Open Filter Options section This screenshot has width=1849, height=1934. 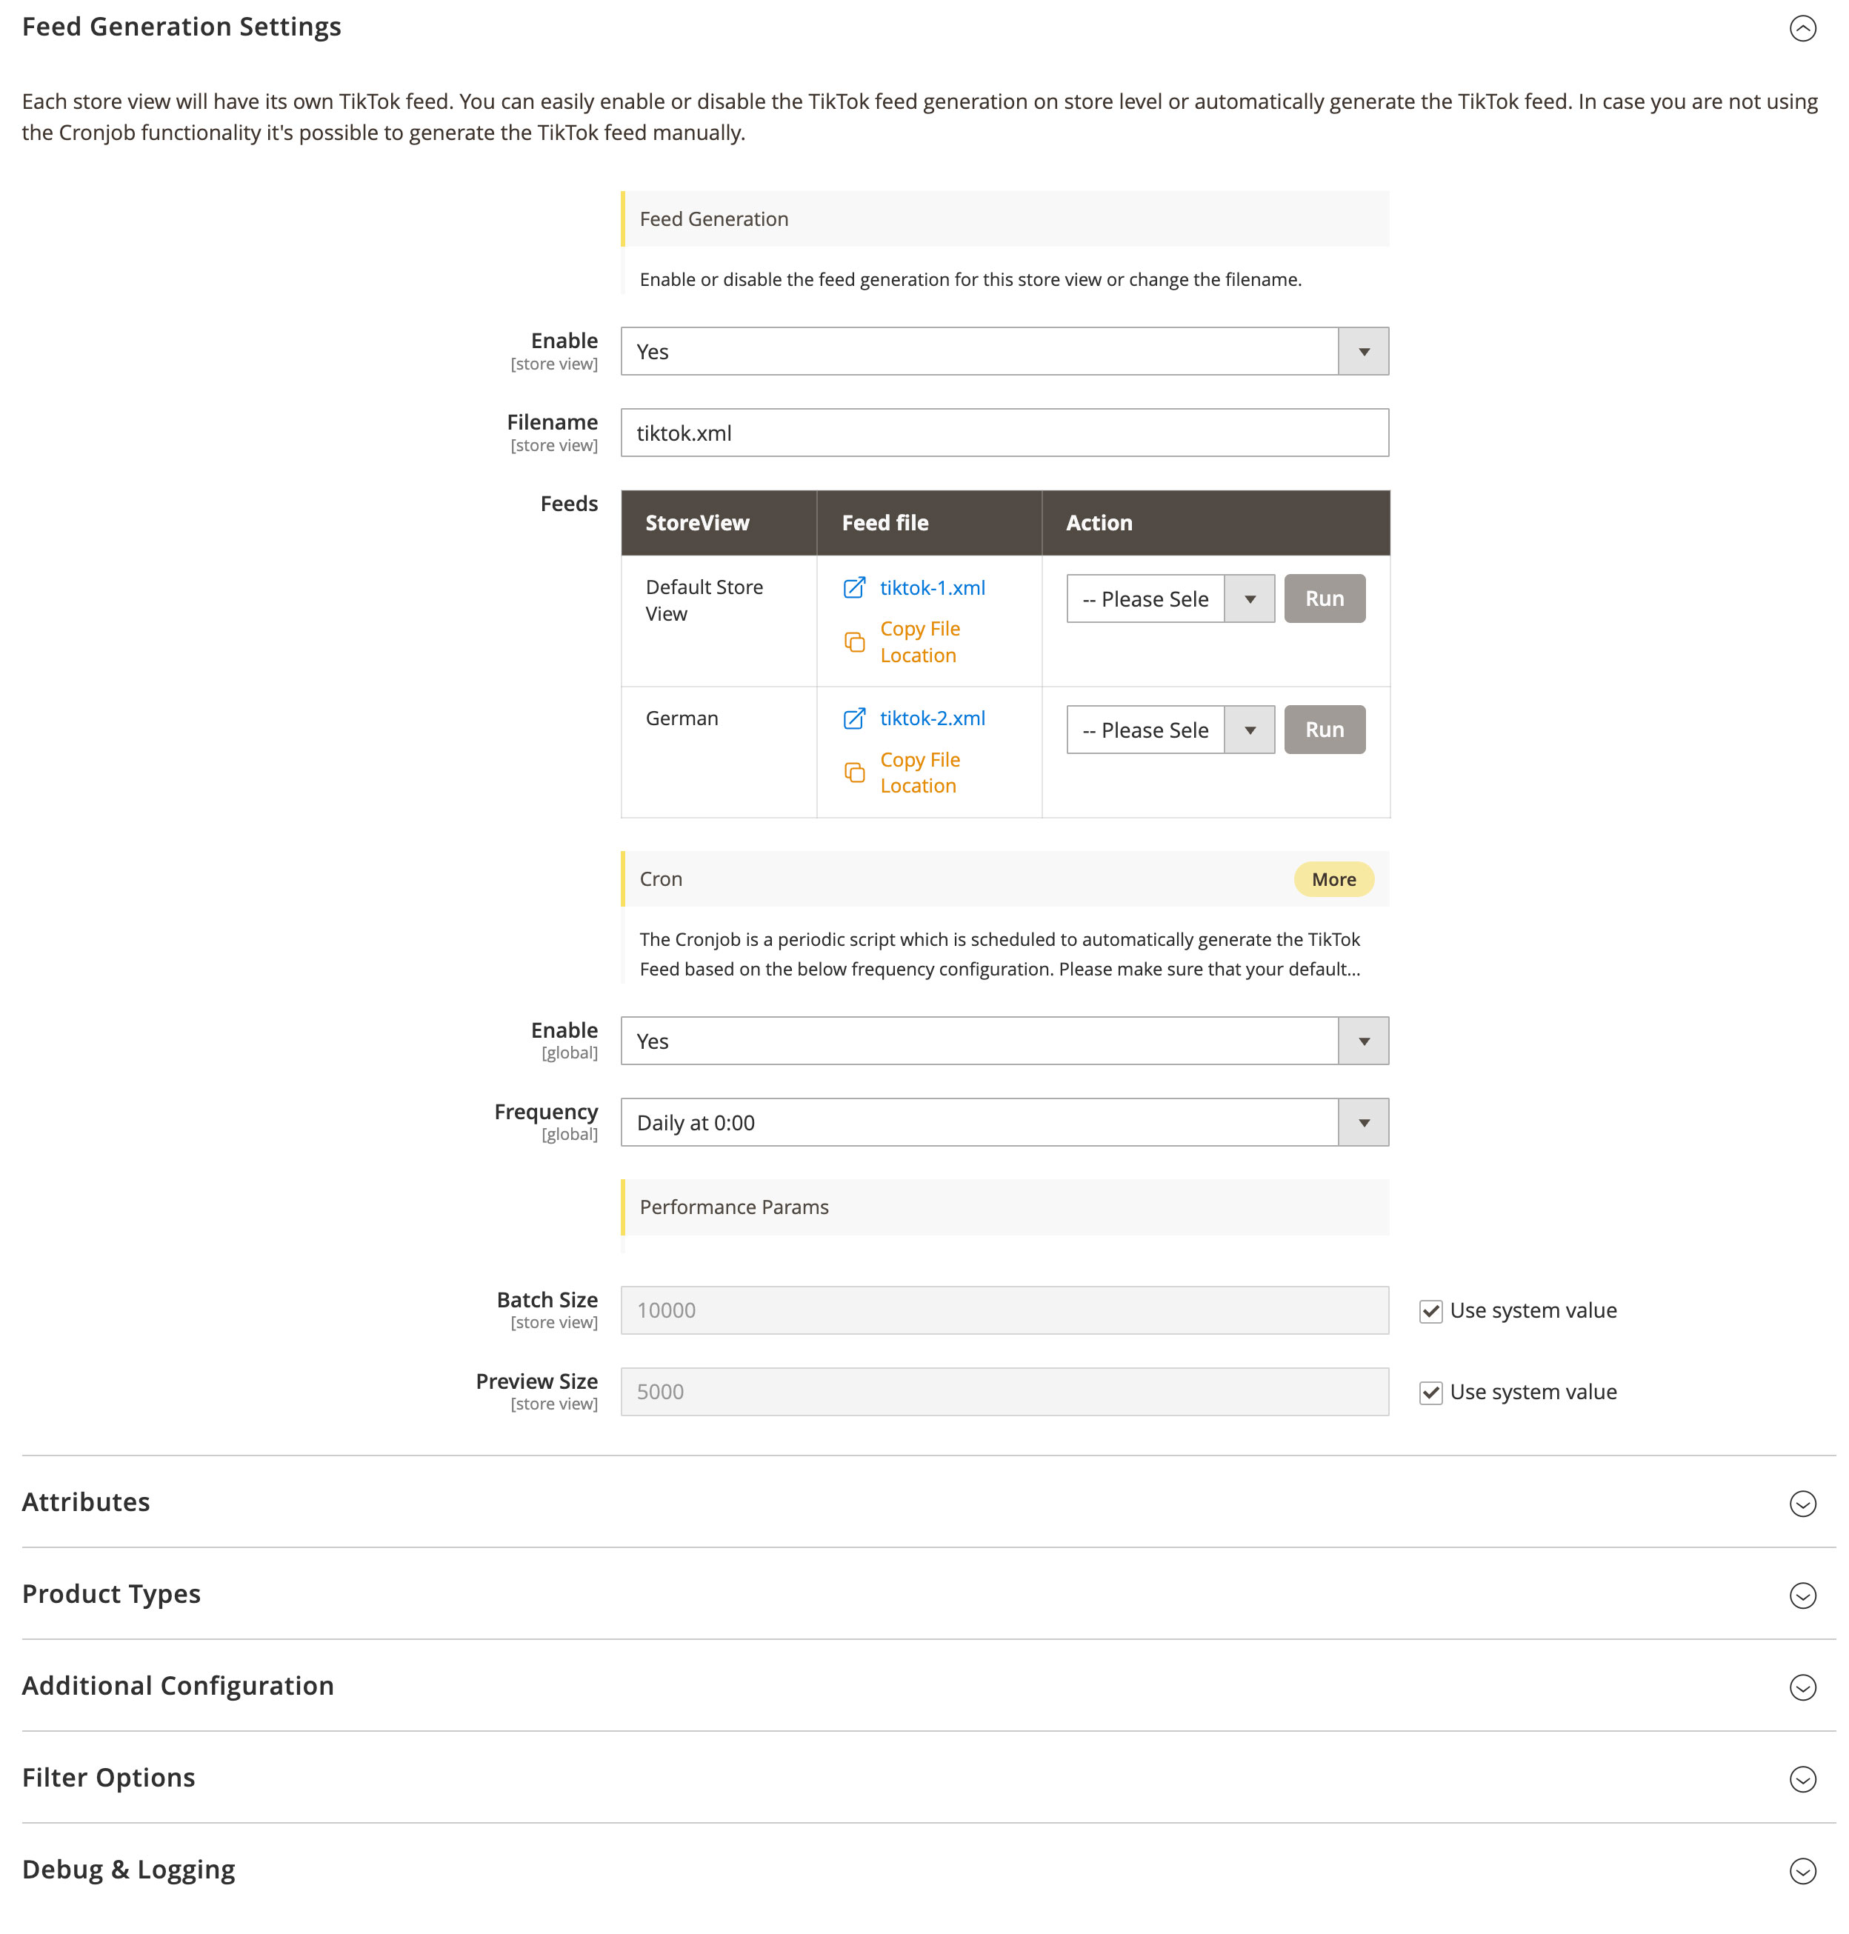[108, 1778]
